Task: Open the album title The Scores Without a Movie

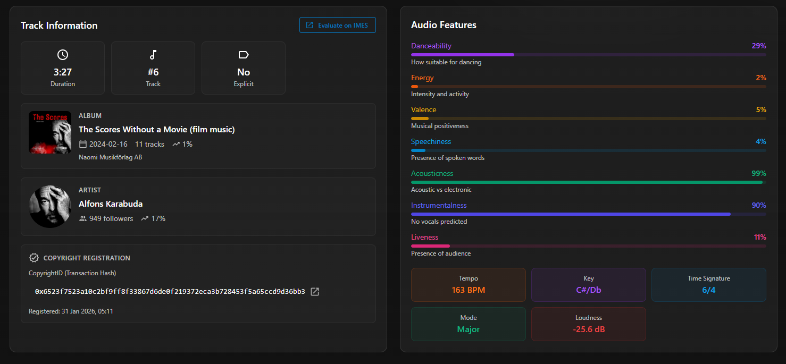Action: [x=156, y=129]
